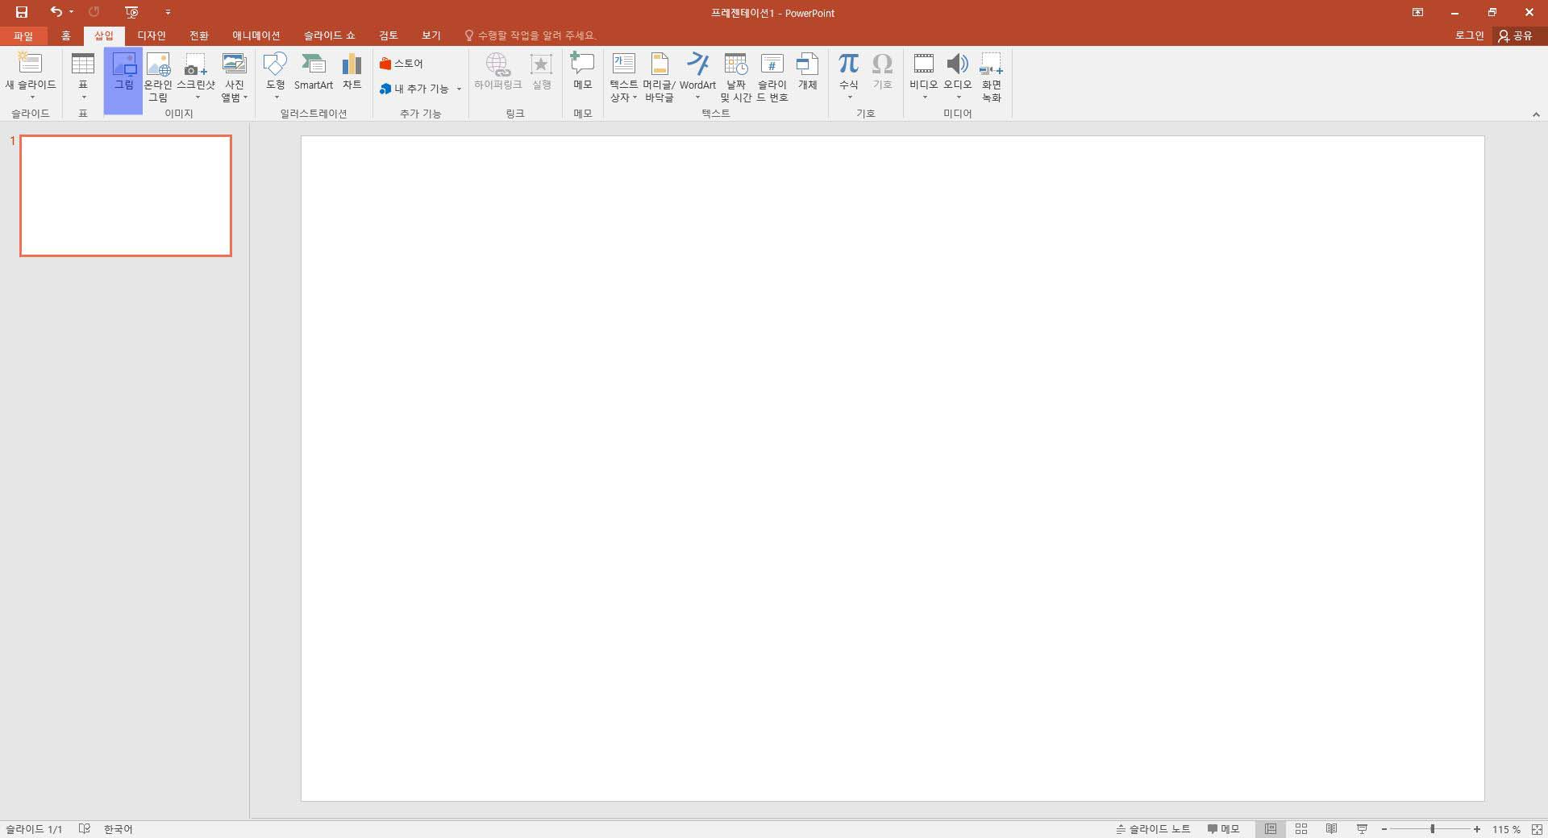Expand the 내 추가 기능 dropdown arrow

pos(459,89)
